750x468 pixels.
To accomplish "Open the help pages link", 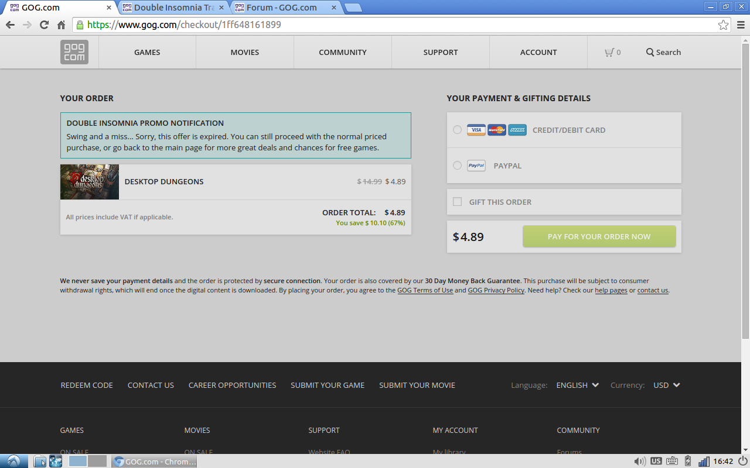I will click(611, 290).
